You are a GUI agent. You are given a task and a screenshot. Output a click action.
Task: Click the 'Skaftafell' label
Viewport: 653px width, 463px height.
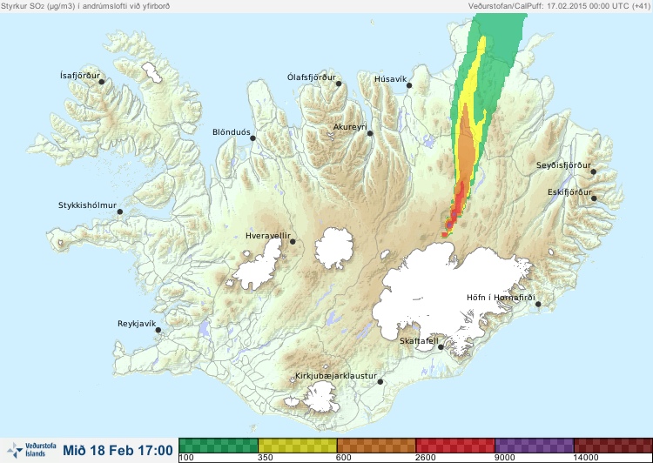419,341
